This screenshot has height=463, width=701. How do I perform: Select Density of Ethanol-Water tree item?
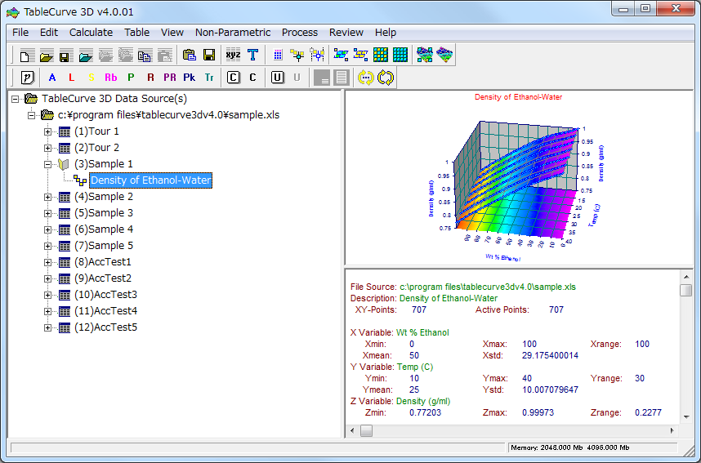151,180
